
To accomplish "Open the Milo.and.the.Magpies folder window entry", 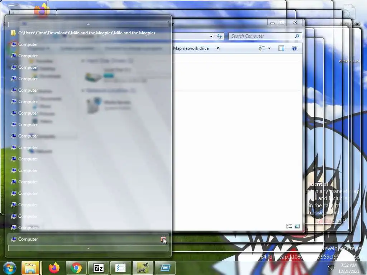I will pyautogui.click(x=88, y=33).
